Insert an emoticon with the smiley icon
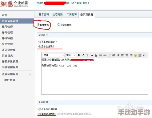The height and width of the screenshot is (118, 152). point(135,55)
